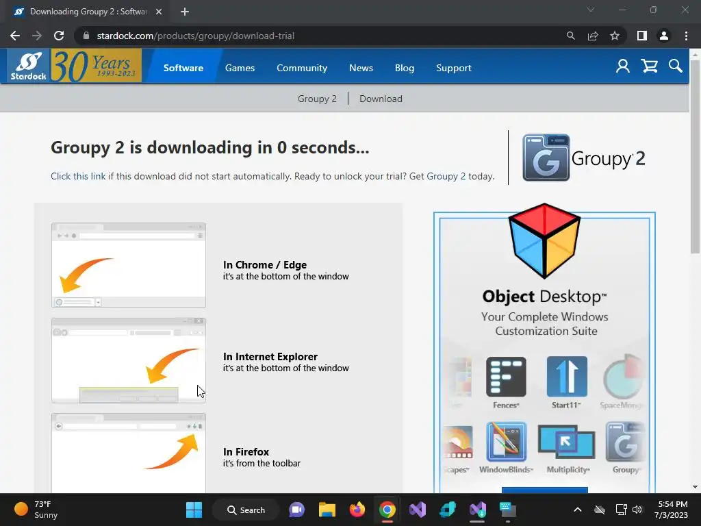Launch Firefox from the taskbar
701x526 pixels.
[x=357, y=510]
